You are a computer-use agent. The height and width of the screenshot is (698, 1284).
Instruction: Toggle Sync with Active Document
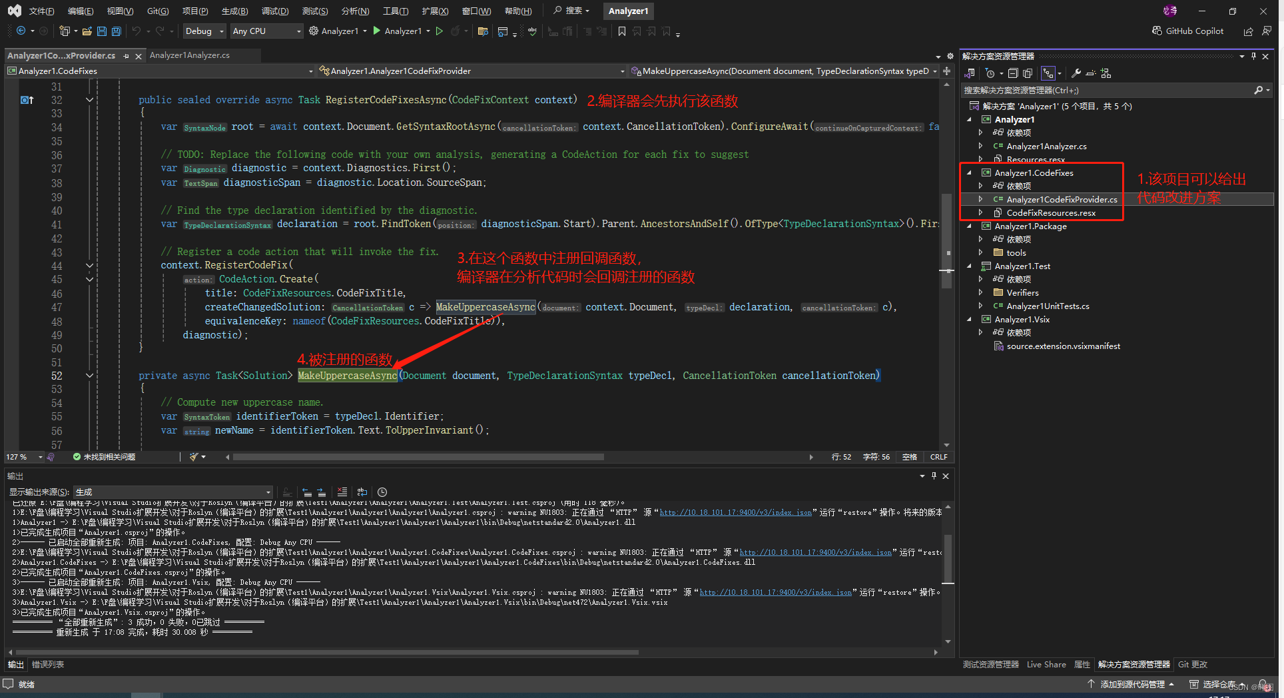coord(1048,73)
